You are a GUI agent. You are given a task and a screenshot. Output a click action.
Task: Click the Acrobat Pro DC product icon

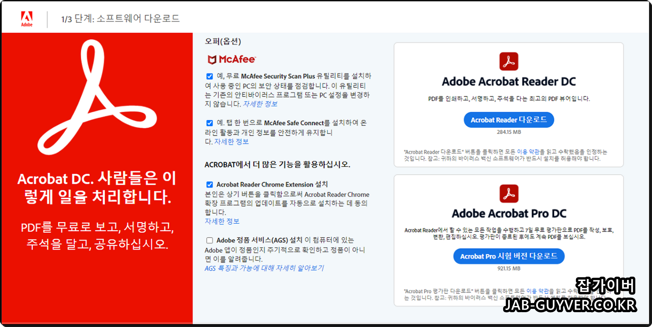click(x=509, y=193)
